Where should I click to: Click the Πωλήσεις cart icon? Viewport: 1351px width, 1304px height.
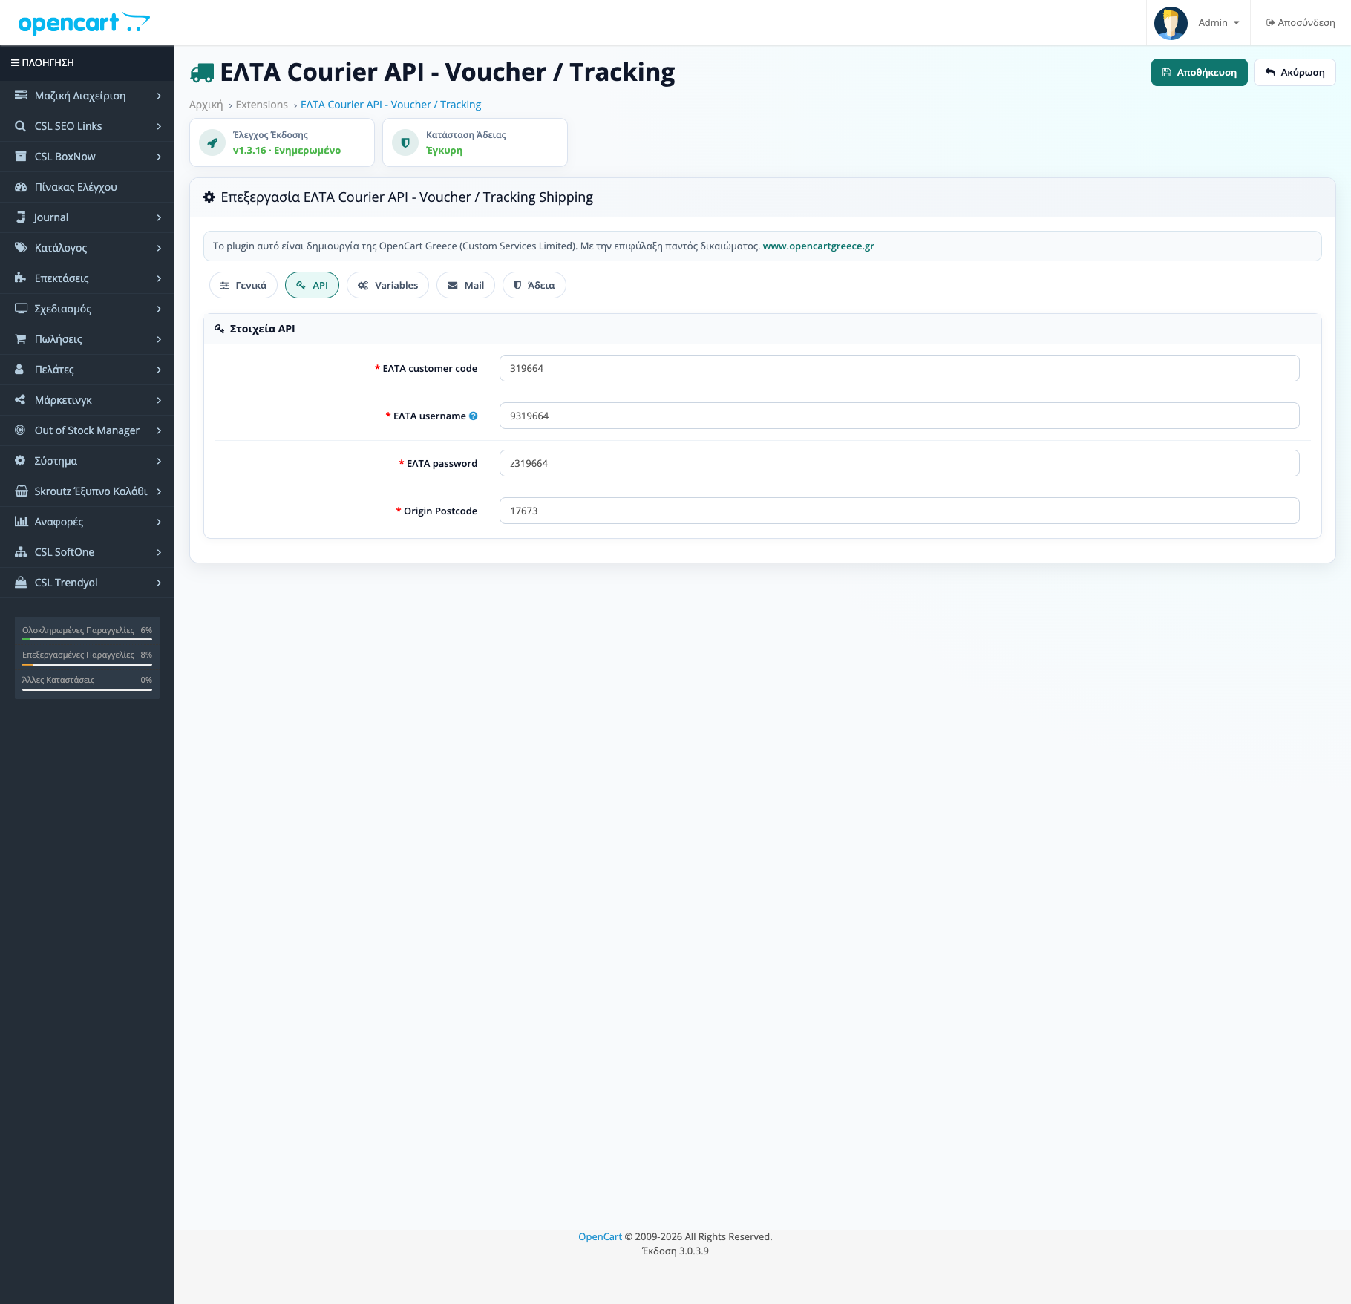21,339
